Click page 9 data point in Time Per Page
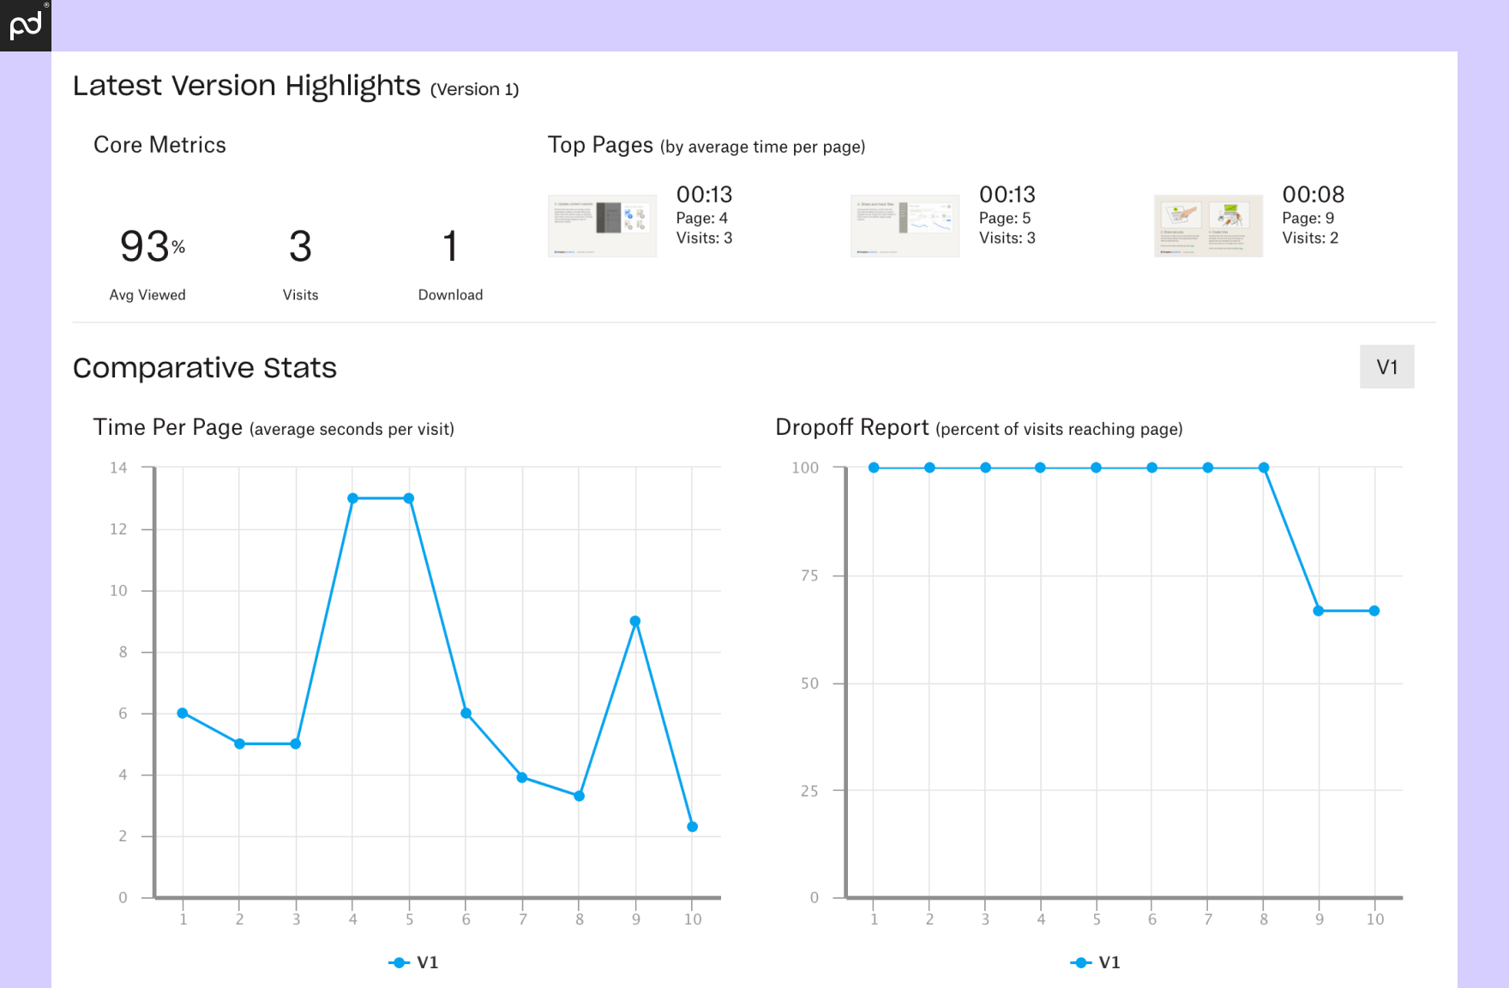The height and width of the screenshot is (988, 1509). point(635,621)
